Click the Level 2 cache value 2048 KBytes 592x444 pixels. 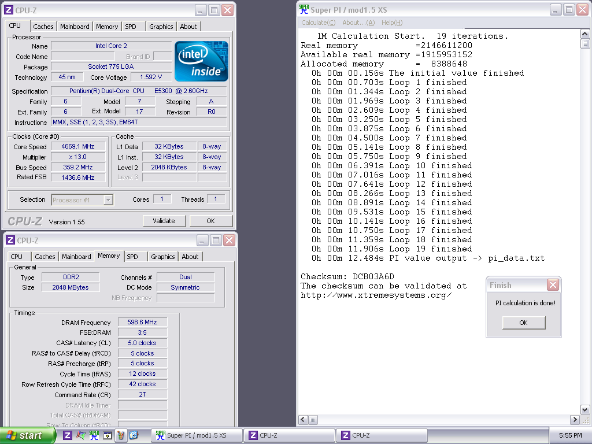[169, 167]
